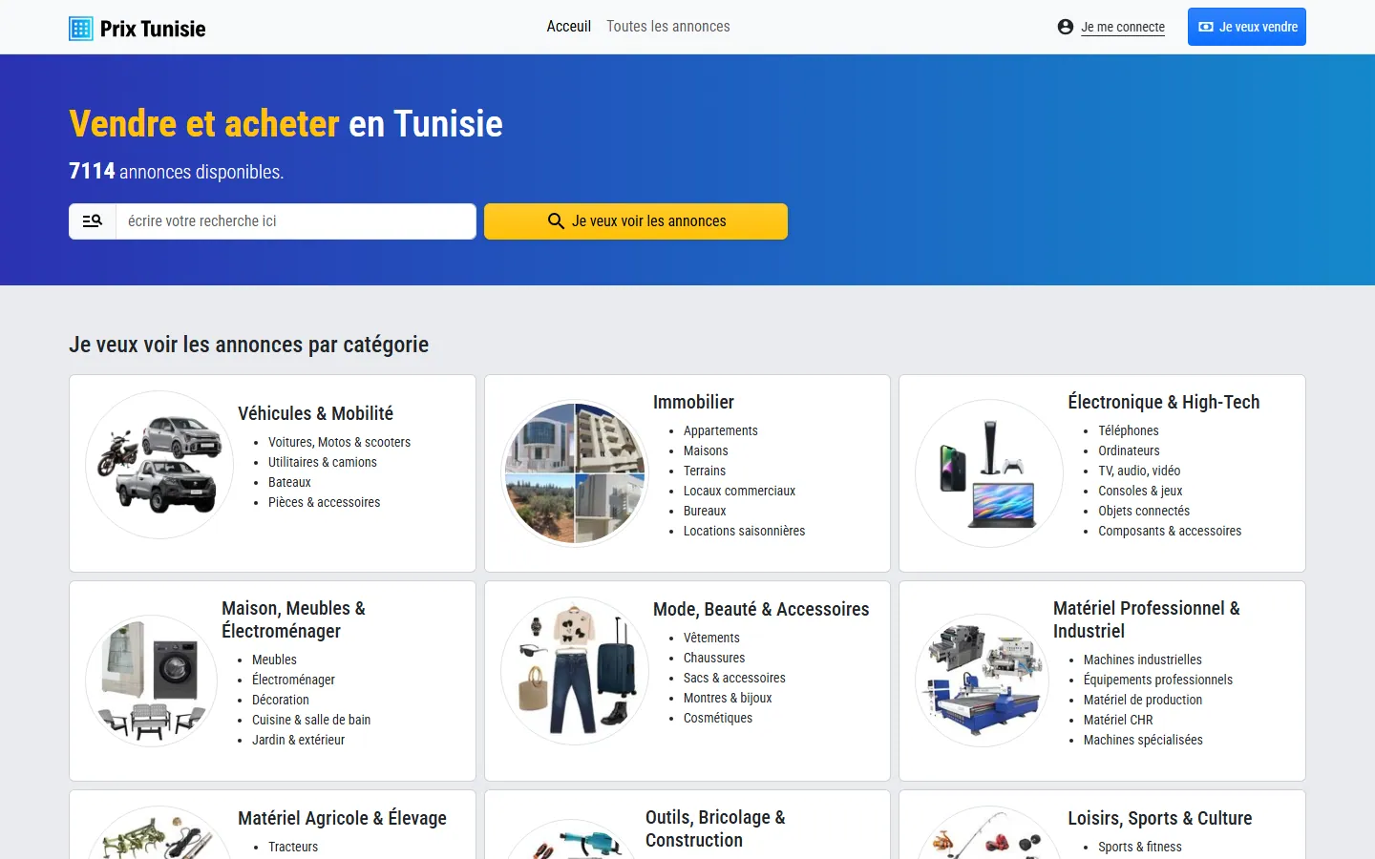Open Cuisine & salle de bain subcategory
1375x859 pixels.
[311, 720]
